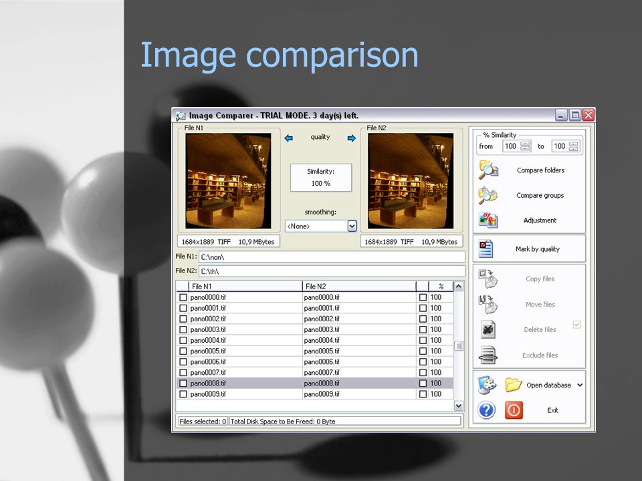Select pano0007.tif in File N1 column

pyautogui.click(x=208, y=373)
